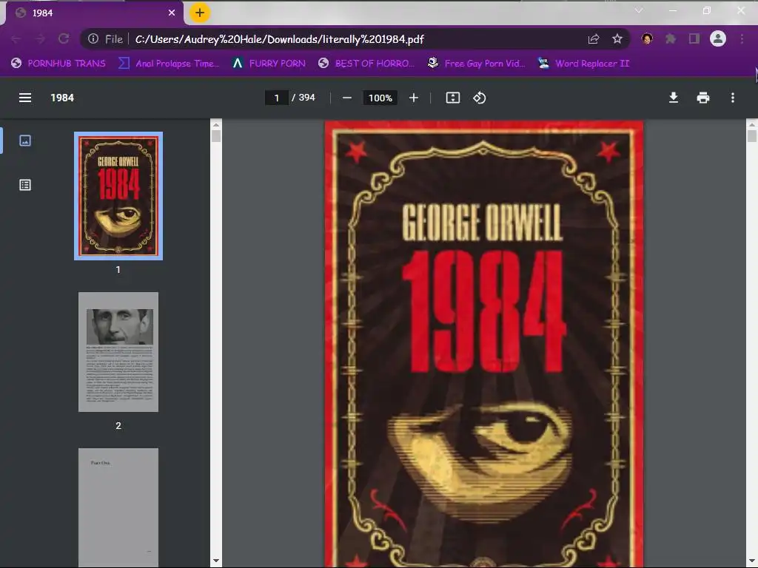Screen dimensions: 758x568
Task: Open the Word Replacer II bookmark
Action: (583, 64)
